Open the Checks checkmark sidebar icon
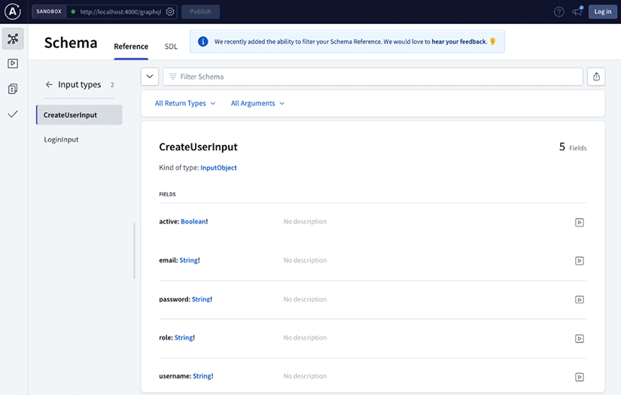 click(x=13, y=114)
